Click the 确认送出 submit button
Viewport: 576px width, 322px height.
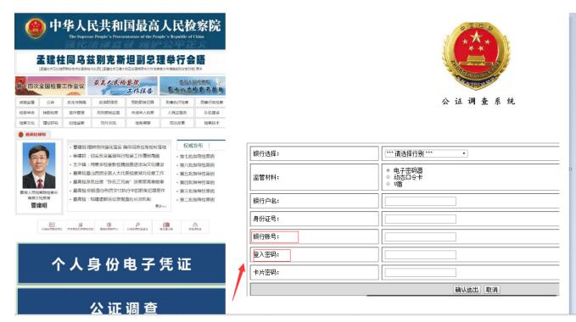[467, 290]
